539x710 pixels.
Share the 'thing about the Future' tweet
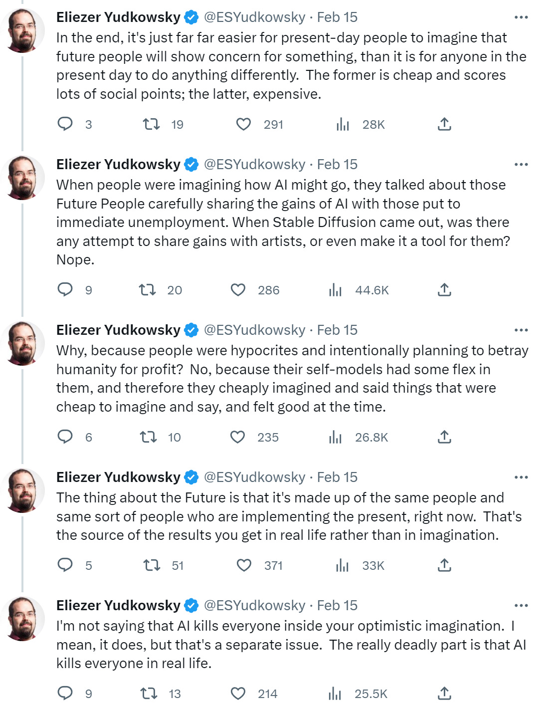444,565
